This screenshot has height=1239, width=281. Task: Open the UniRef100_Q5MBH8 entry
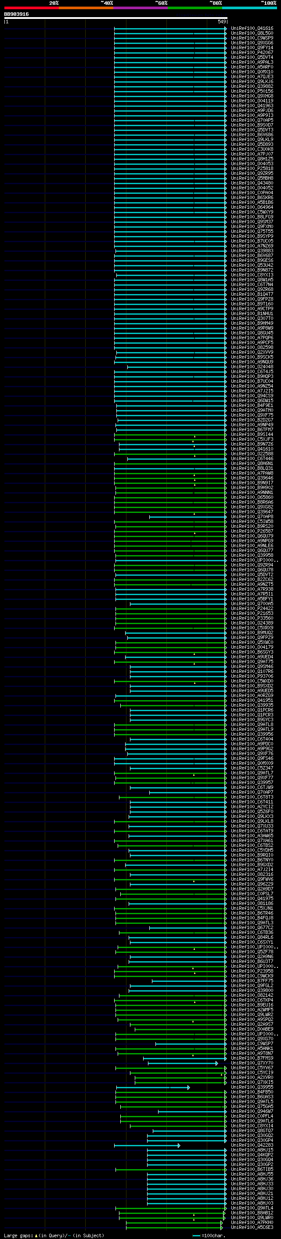pos(252,178)
